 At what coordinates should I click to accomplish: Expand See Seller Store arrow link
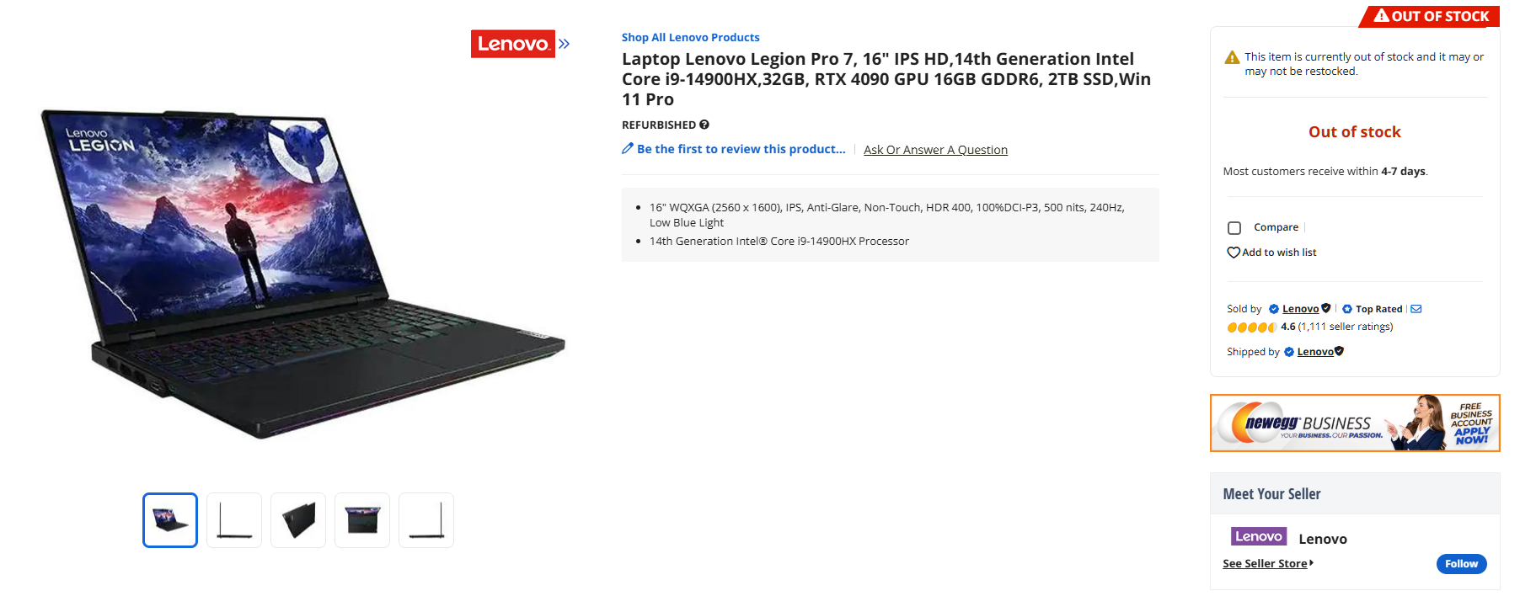click(x=1268, y=563)
